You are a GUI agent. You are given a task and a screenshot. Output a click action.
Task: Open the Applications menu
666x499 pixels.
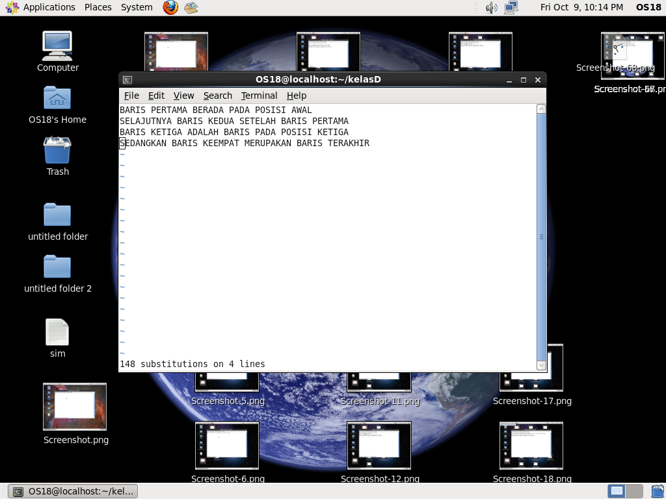[x=41, y=7]
